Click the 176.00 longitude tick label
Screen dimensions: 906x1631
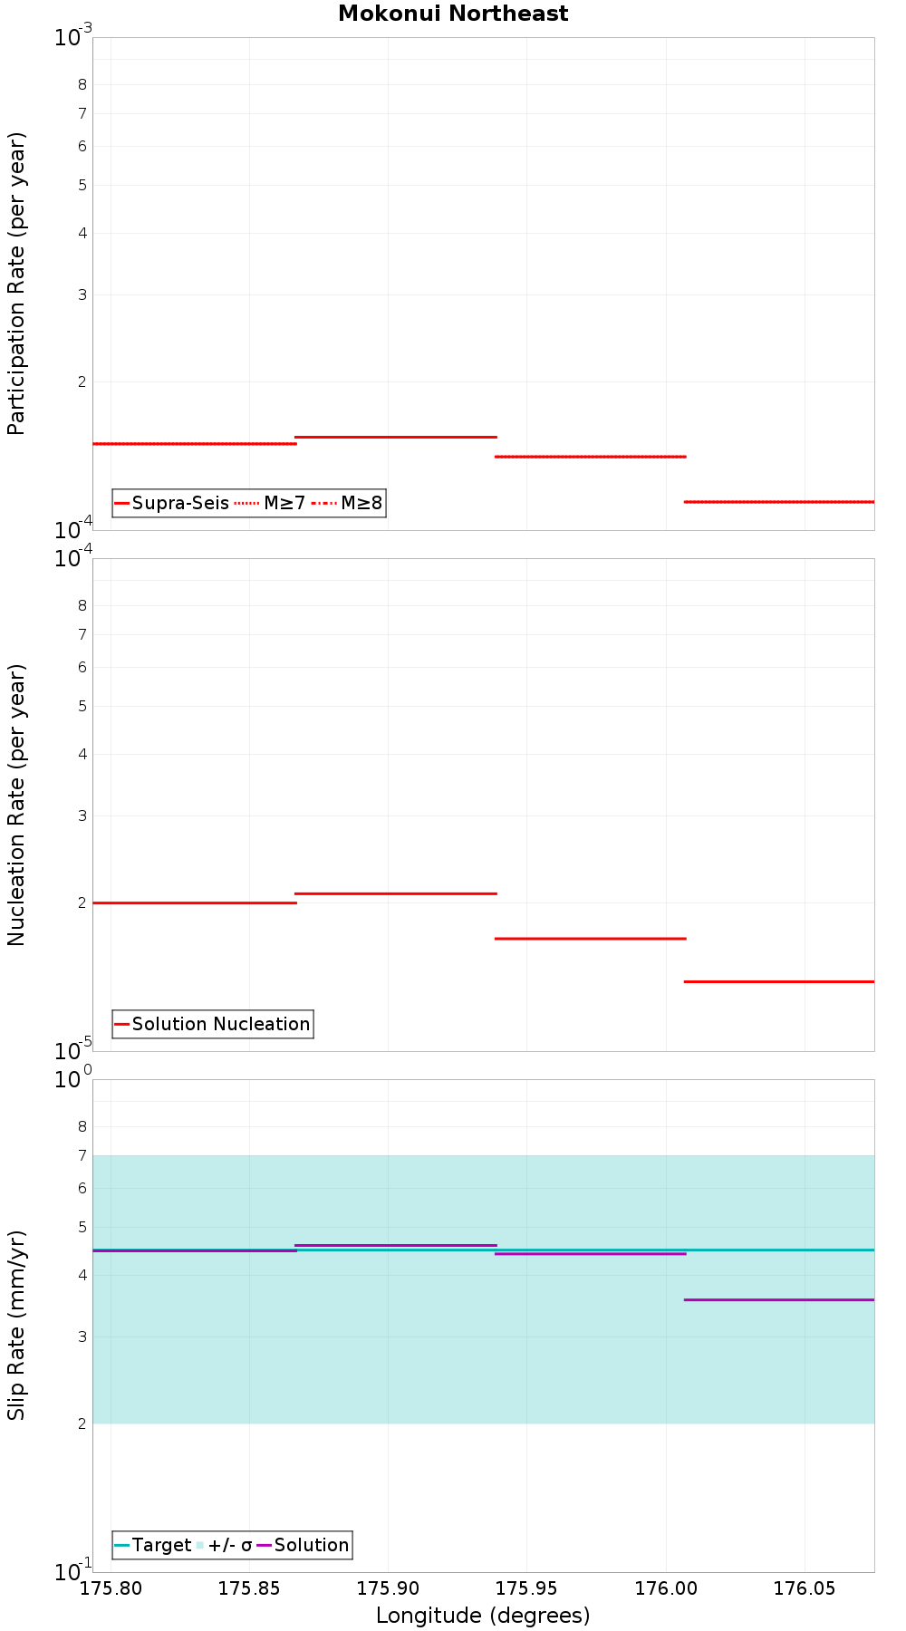coord(666,1588)
